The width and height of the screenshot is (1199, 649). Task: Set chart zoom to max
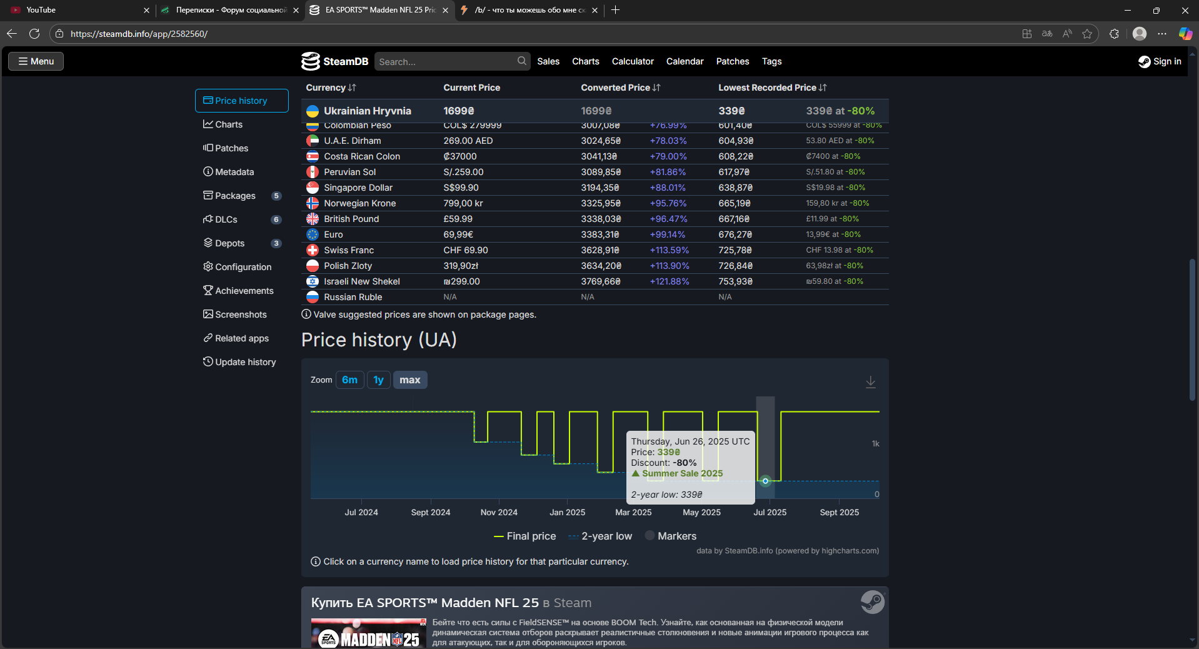click(x=410, y=380)
